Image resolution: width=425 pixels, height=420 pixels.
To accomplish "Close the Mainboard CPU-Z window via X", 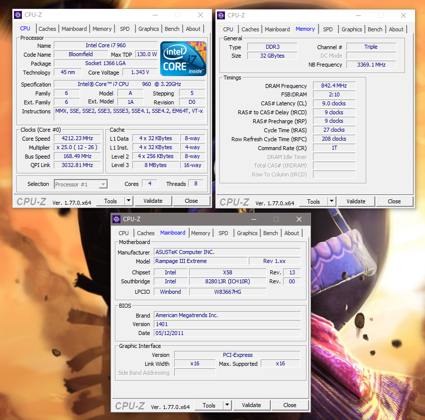I will (299, 219).
